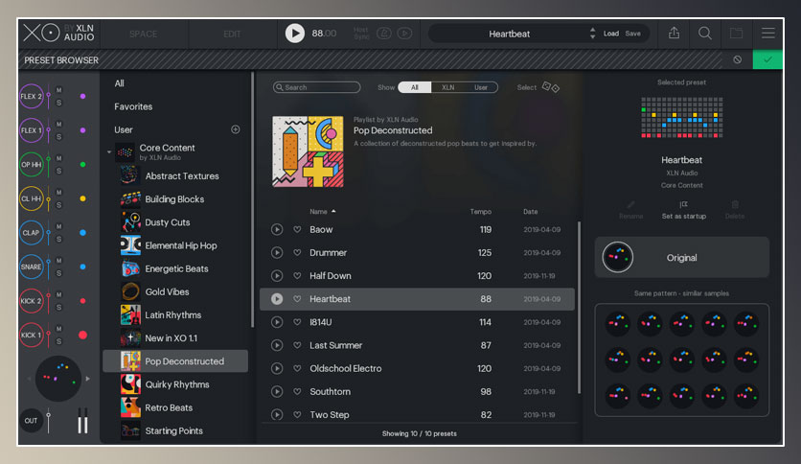Select the CL HH channel circle

[x=32, y=198]
